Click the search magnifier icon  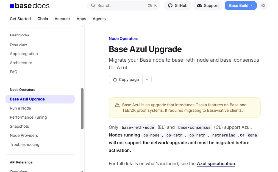93,6
